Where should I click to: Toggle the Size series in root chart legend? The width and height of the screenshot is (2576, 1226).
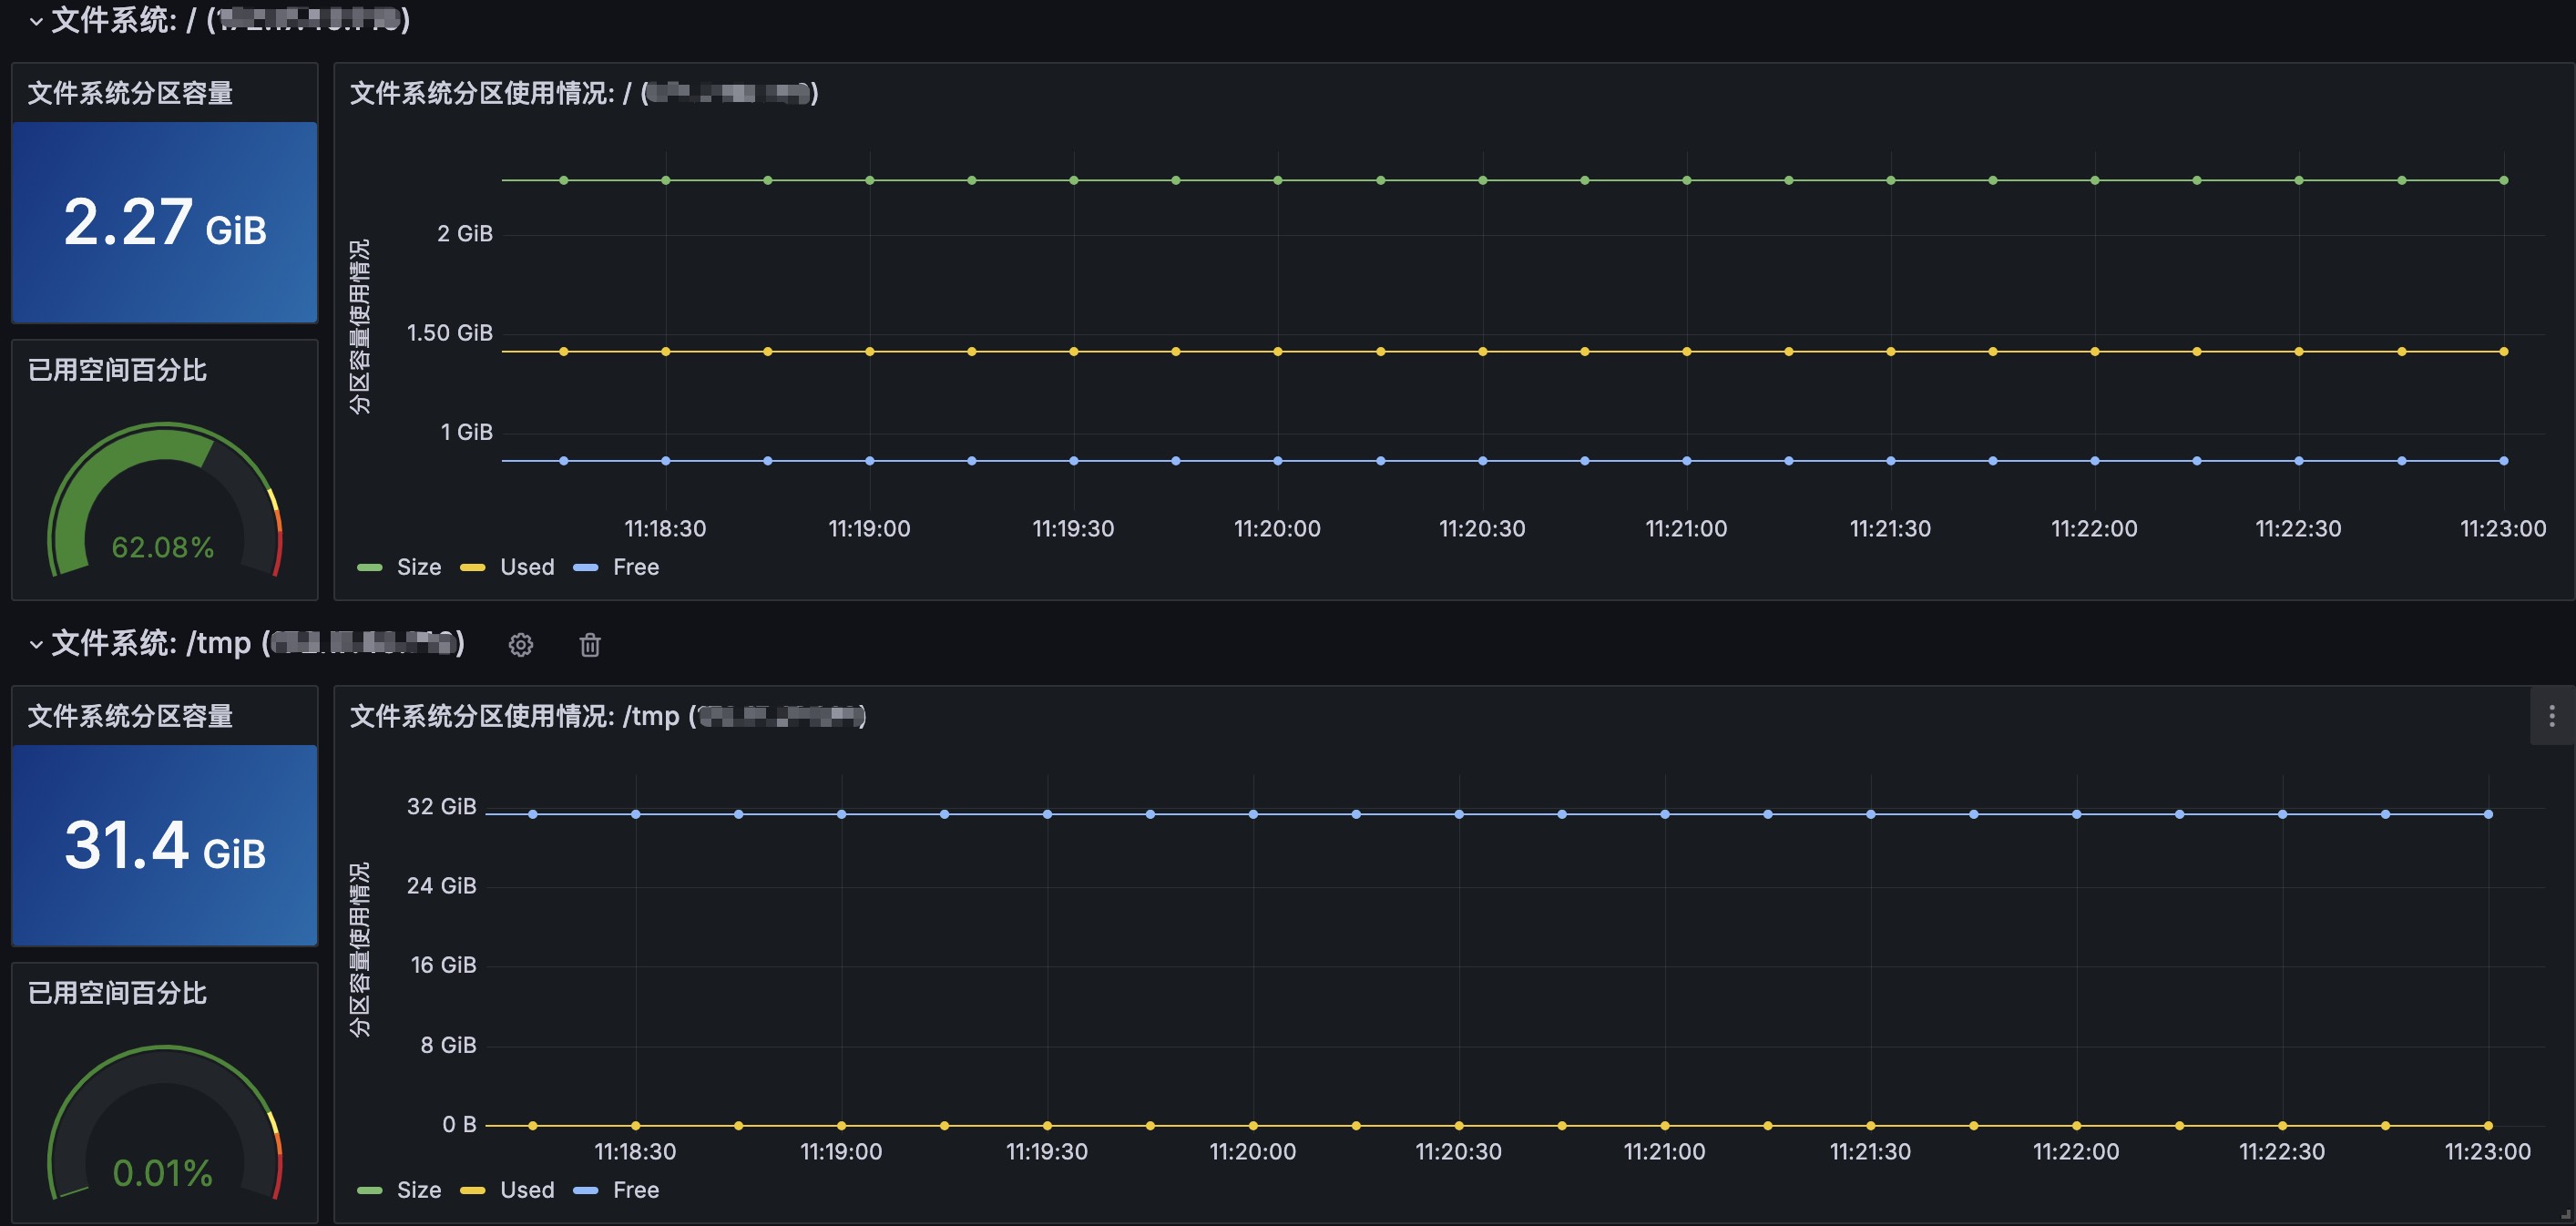coord(418,567)
